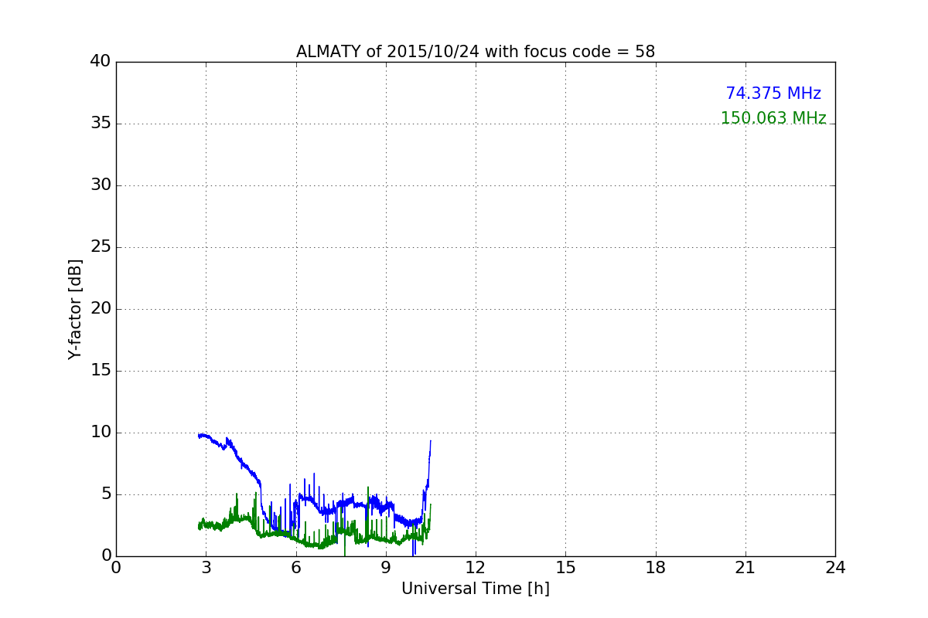The height and width of the screenshot is (618, 928).
Task: Click x-axis tick value 12
Action: pyautogui.click(x=476, y=567)
